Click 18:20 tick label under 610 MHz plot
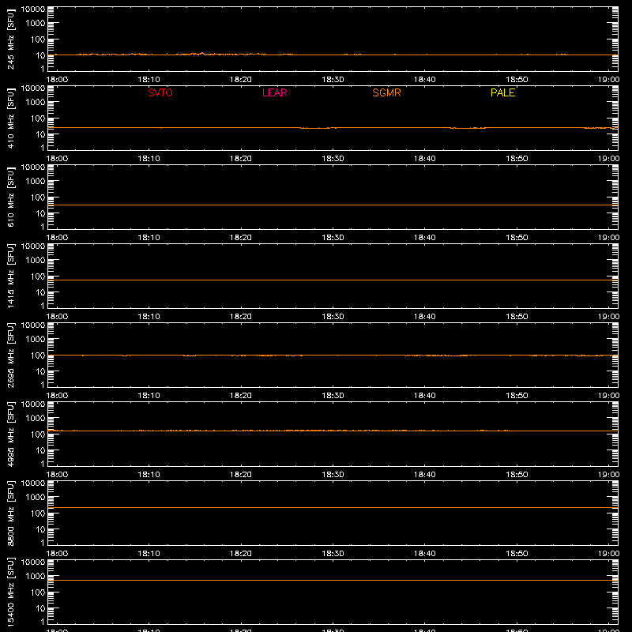The width and height of the screenshot is (632, 632). (241, 238)
